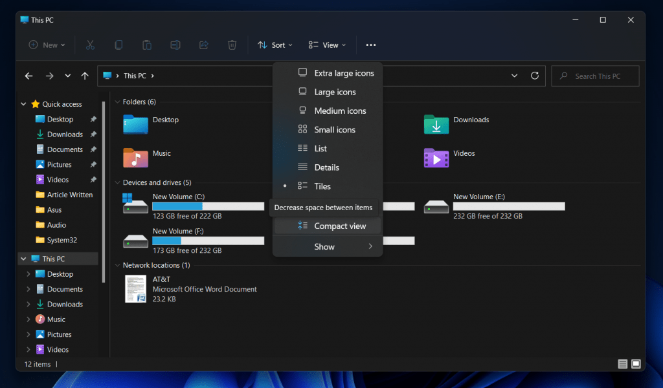The width and height of the screenshot is (663, 388).
Task: Click the Rename icon in toolbar
Action: click(175, 45)
